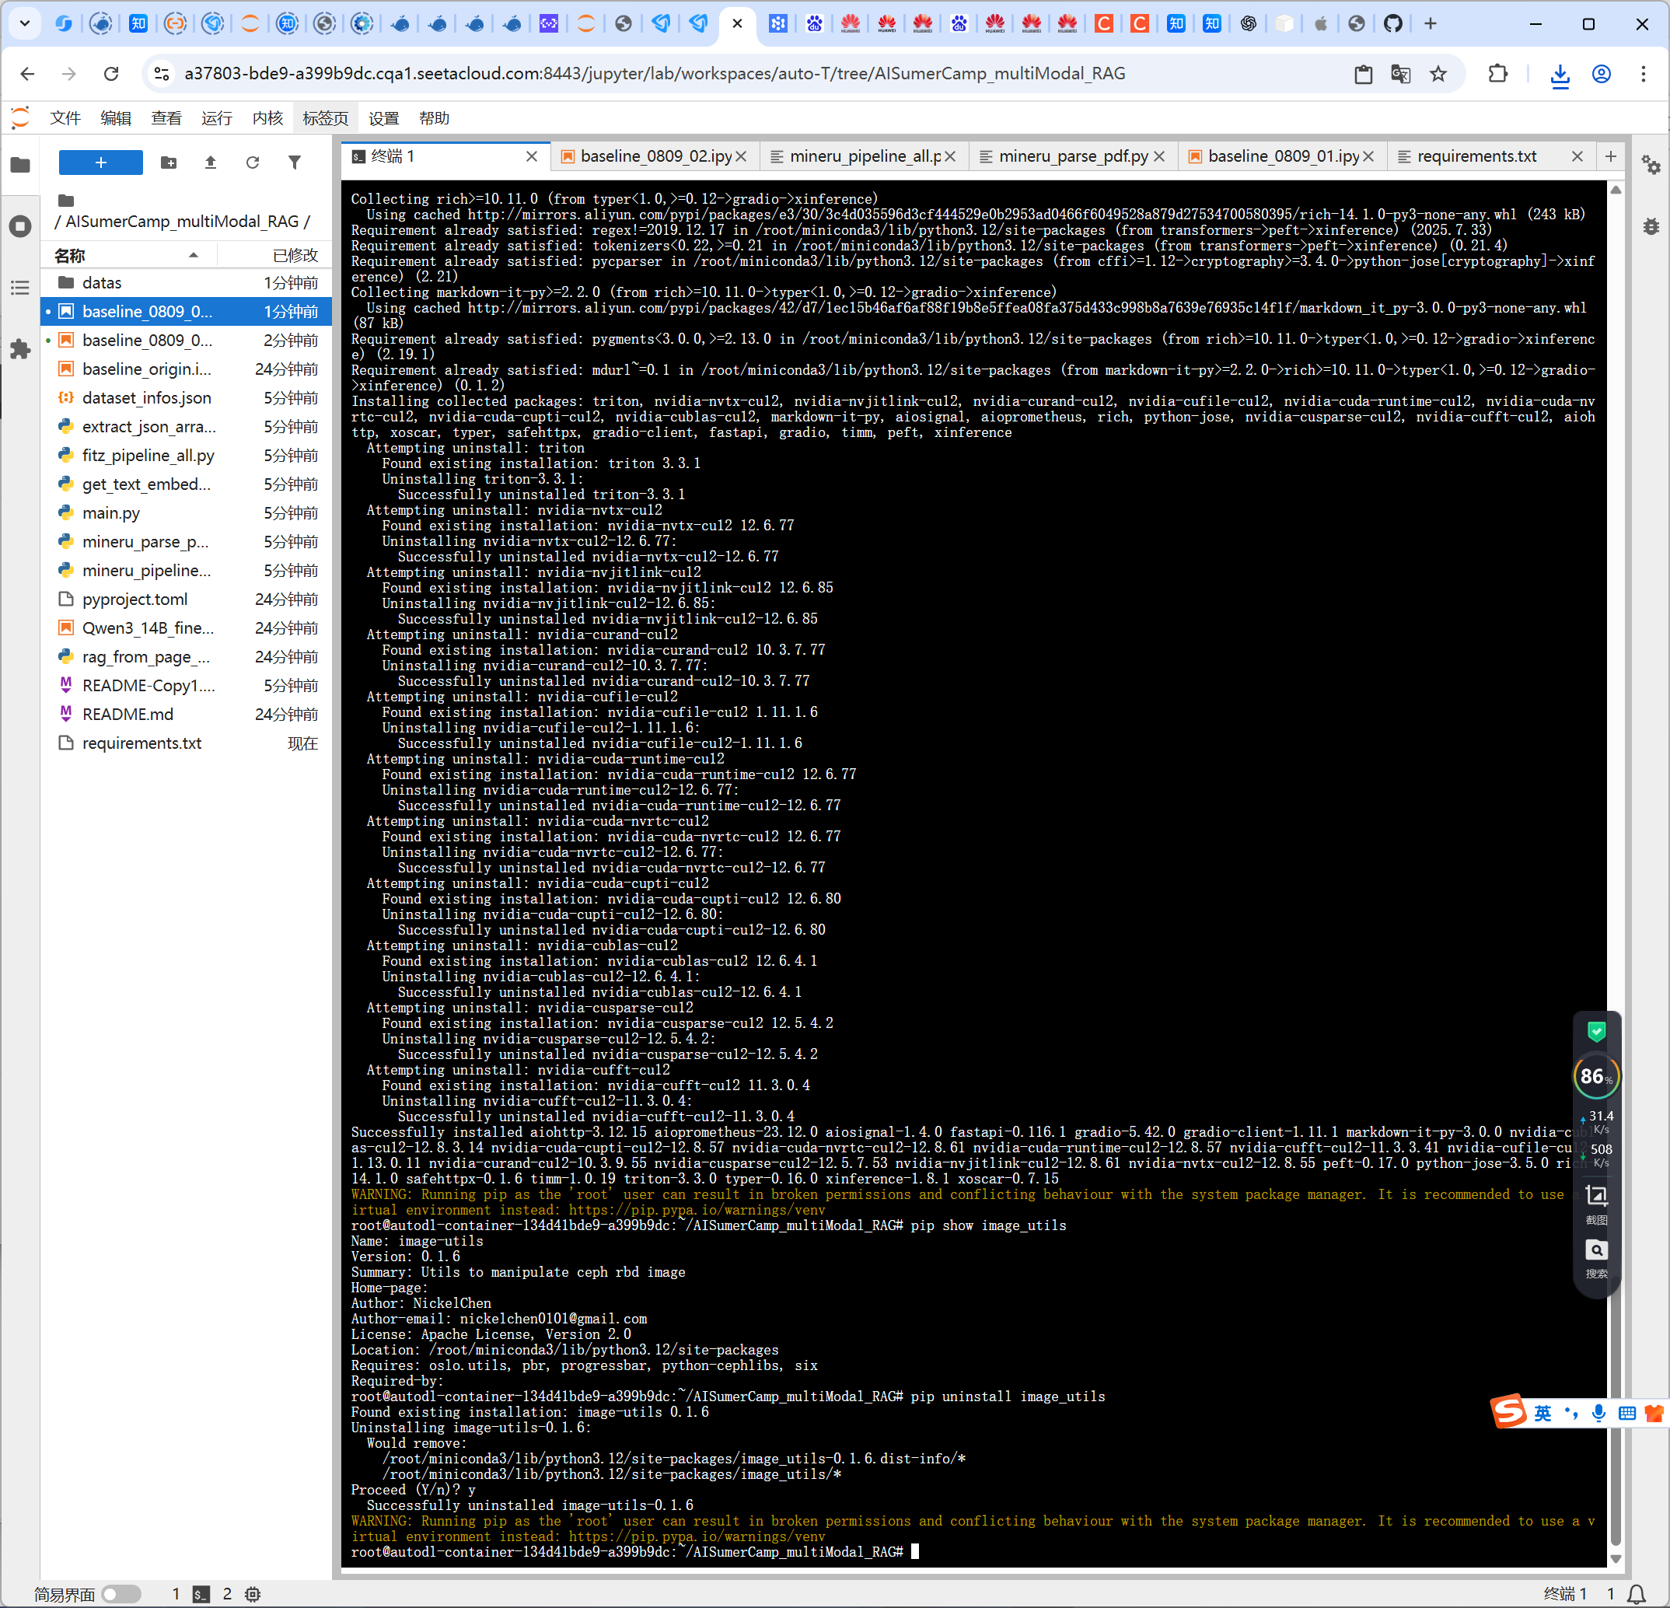Image resolution: width=1670 pixels, height=1608 pixels.
Task: Select README.md file
Action: 187,714
